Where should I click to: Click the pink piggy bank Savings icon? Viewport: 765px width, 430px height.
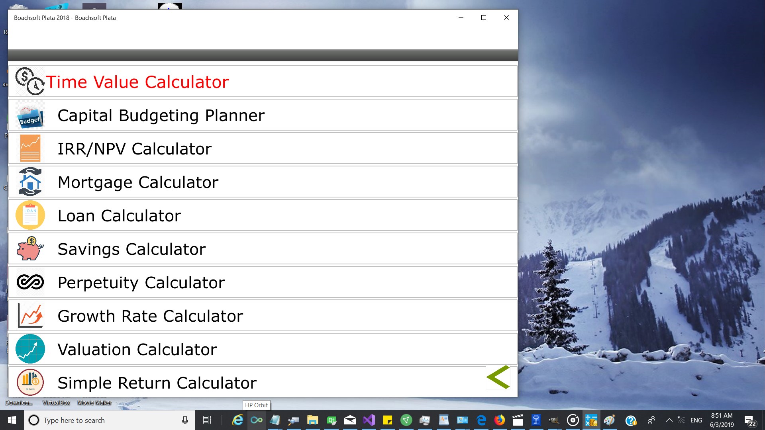(30, 249)
